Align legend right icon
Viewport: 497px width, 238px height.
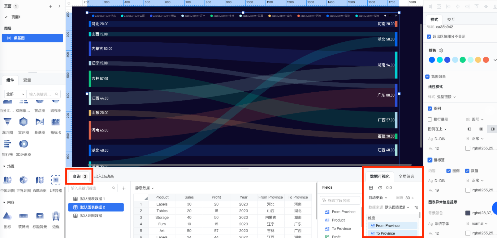pos(492,129)
